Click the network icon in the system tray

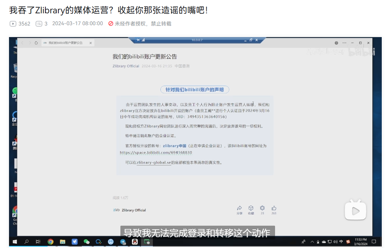coord(330,242)
